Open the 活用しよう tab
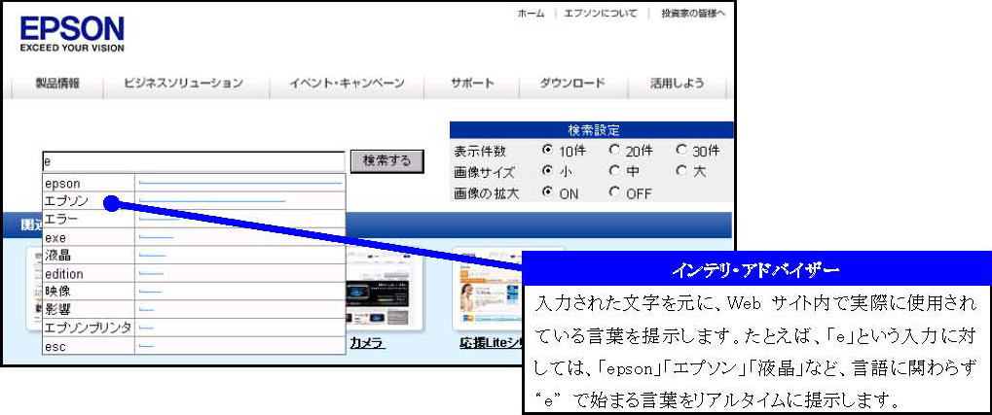992x415 pixels. 677,84
